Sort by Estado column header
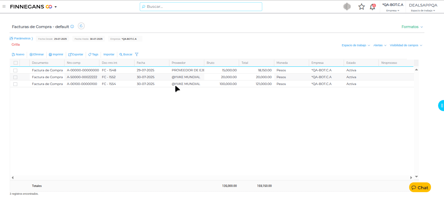Image resolution: width=444 pixels, height=198 pixels. (361, 63)
